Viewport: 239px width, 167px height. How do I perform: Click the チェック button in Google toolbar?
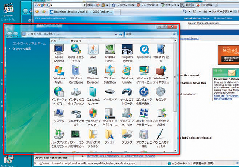pyautogui.click(x=170, y=5)
